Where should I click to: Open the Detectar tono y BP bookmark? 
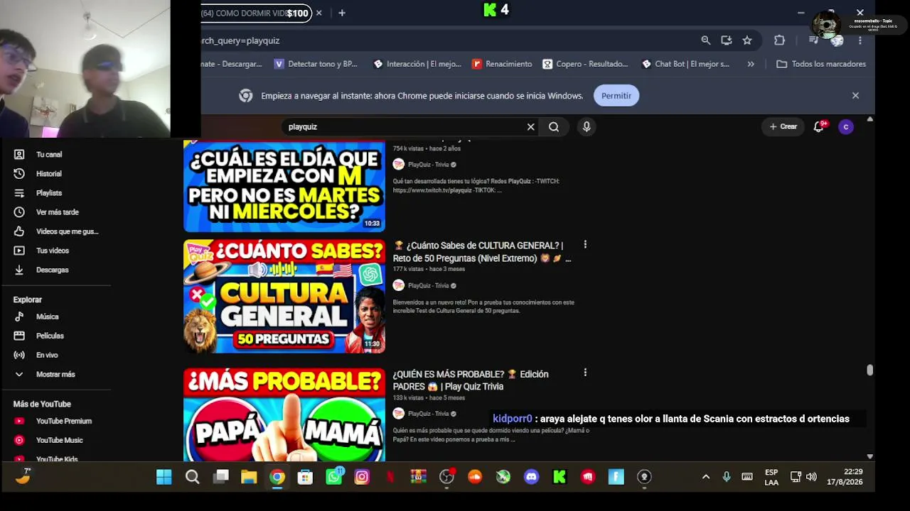click(x=315, y=64)
